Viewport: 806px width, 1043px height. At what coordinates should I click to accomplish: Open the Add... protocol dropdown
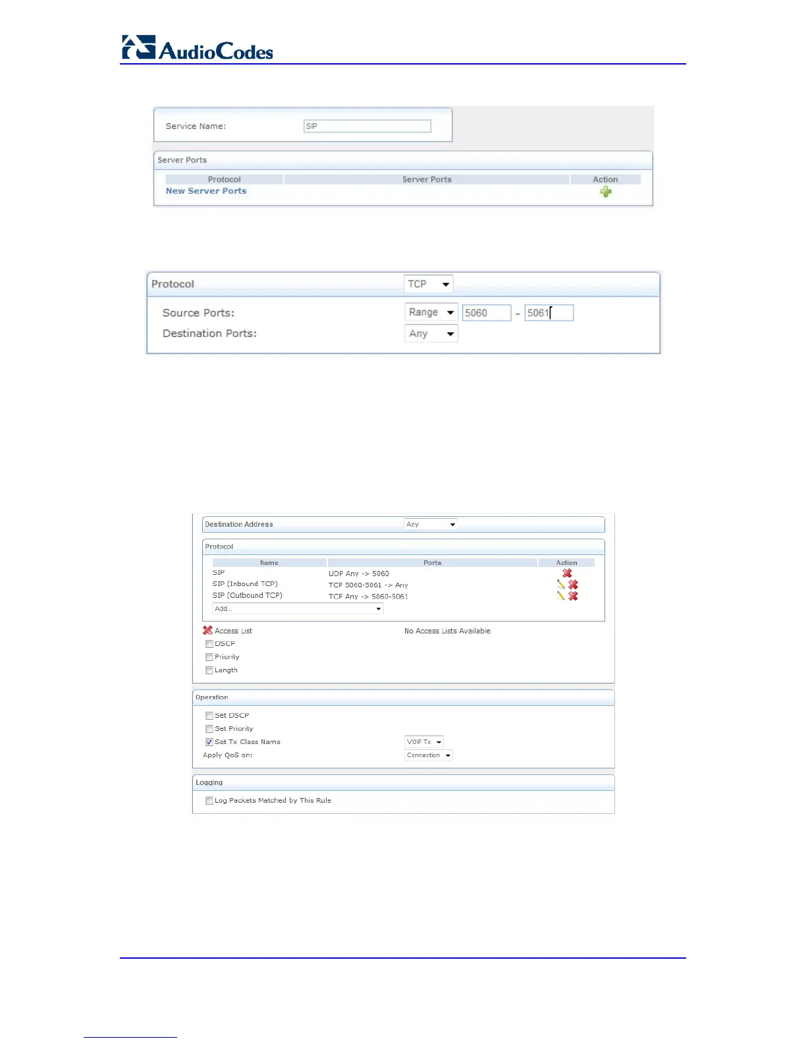pyautogui.click(x=298, y=608)
